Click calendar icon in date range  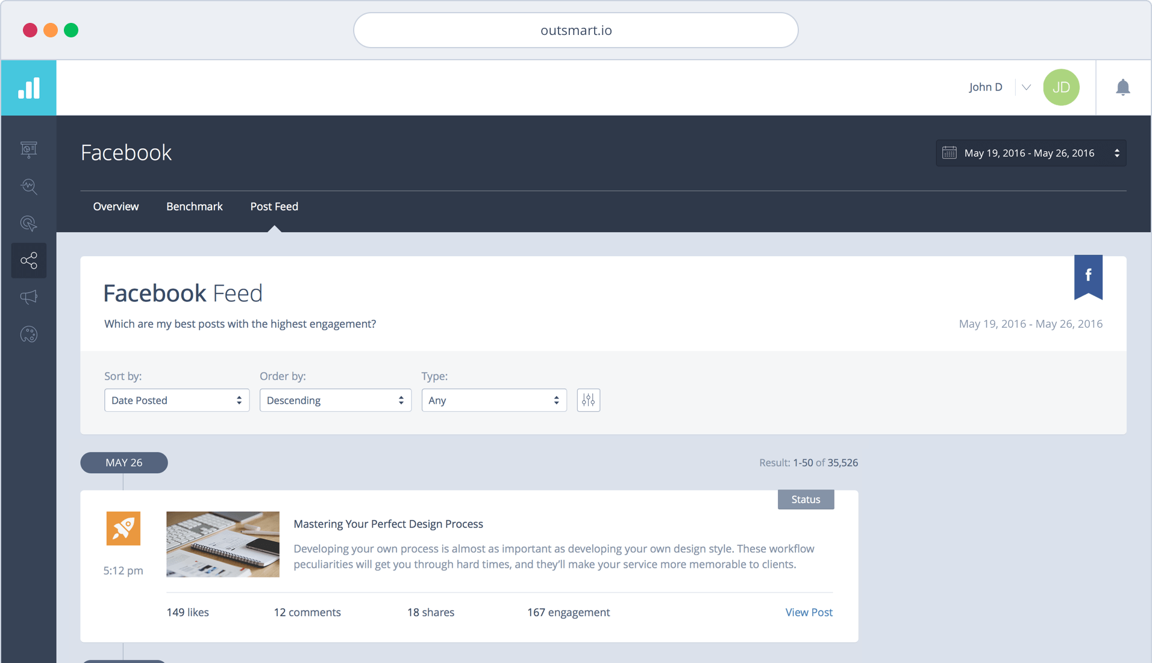point(949,152)
